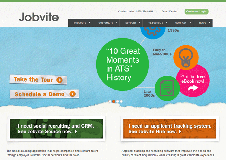Select the fourth carousel dot

click(x=121, y=101)
